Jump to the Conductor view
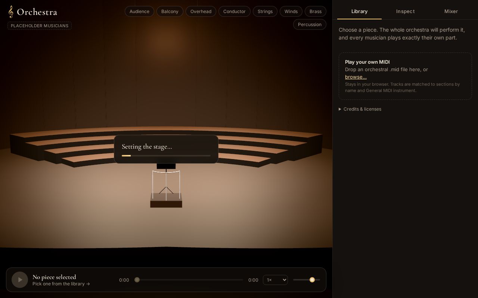This screenshot has height=298, width=478. coord(235,12)
